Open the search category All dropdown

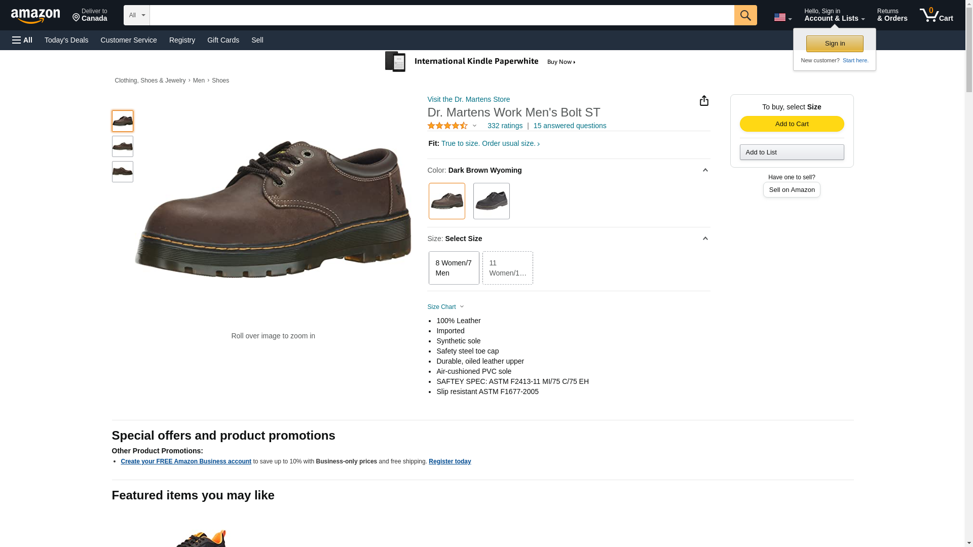click(136, 15)
